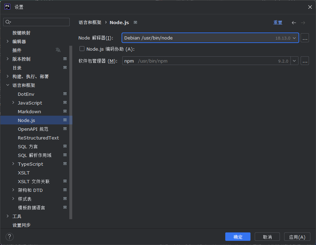
Task: Click project-level icon beside Markdown
Action: (x=65, y=111)
